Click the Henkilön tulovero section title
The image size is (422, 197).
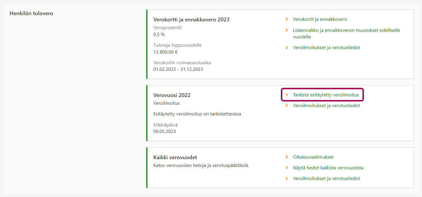click(31, 13)
